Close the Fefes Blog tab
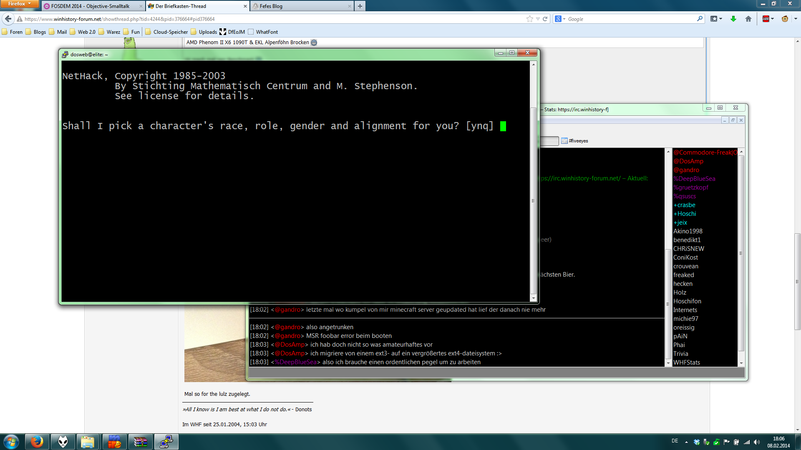This screenshot has height=450, width=801. (349, 6)
